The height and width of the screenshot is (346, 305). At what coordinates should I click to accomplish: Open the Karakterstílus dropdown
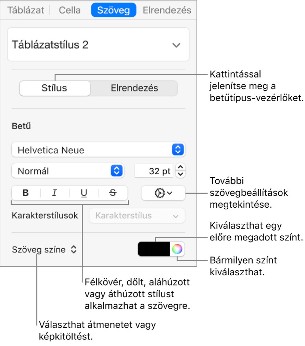137,216
